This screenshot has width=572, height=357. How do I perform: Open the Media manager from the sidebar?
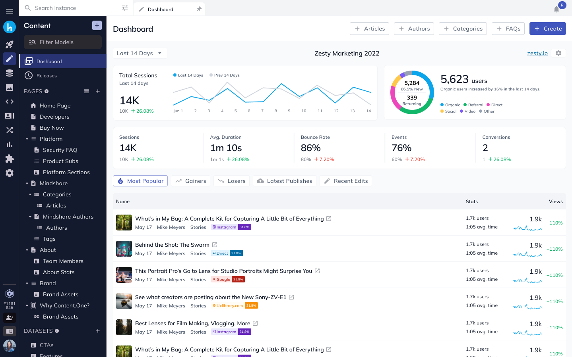pyautogui.click(x=10, y=87)
